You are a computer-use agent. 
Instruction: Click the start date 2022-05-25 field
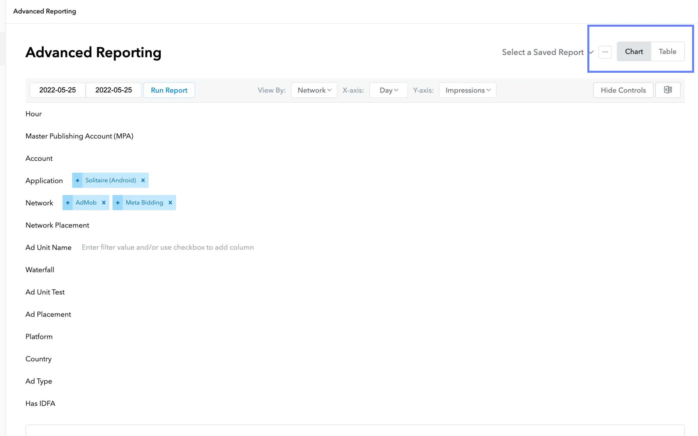[57, 90]
